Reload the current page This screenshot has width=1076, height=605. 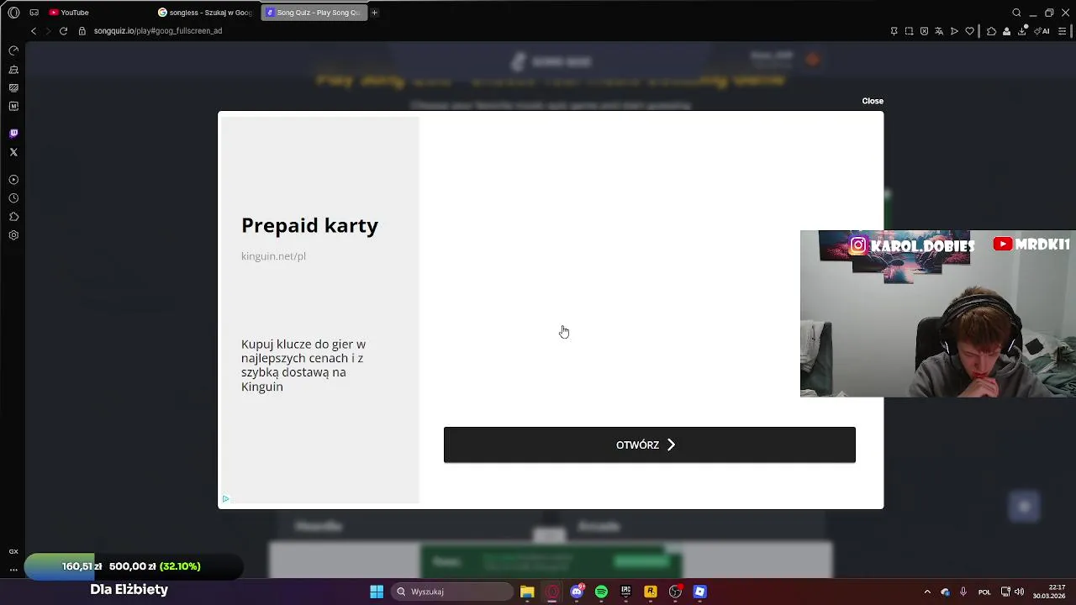[63, 31]
